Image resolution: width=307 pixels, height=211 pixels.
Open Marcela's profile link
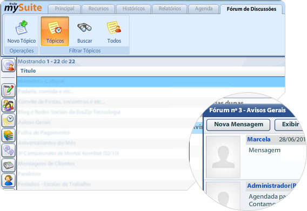(x=259, y=139)
